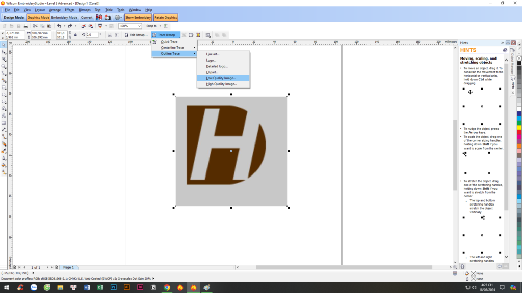Click the Undo arrow icon
522x293 pixels.
click(59, 26)
